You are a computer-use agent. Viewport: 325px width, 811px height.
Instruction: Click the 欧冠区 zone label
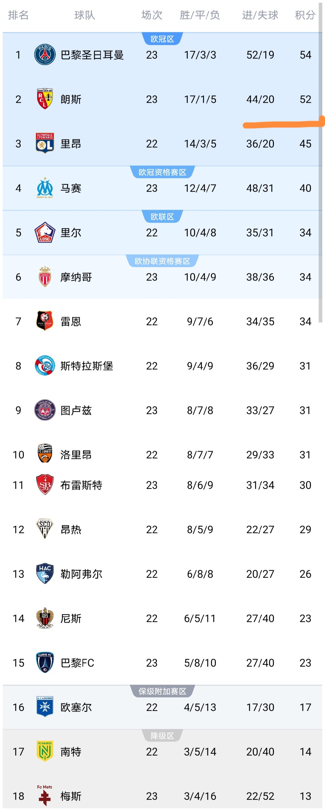pyautogui.click(x=162, y=39)
